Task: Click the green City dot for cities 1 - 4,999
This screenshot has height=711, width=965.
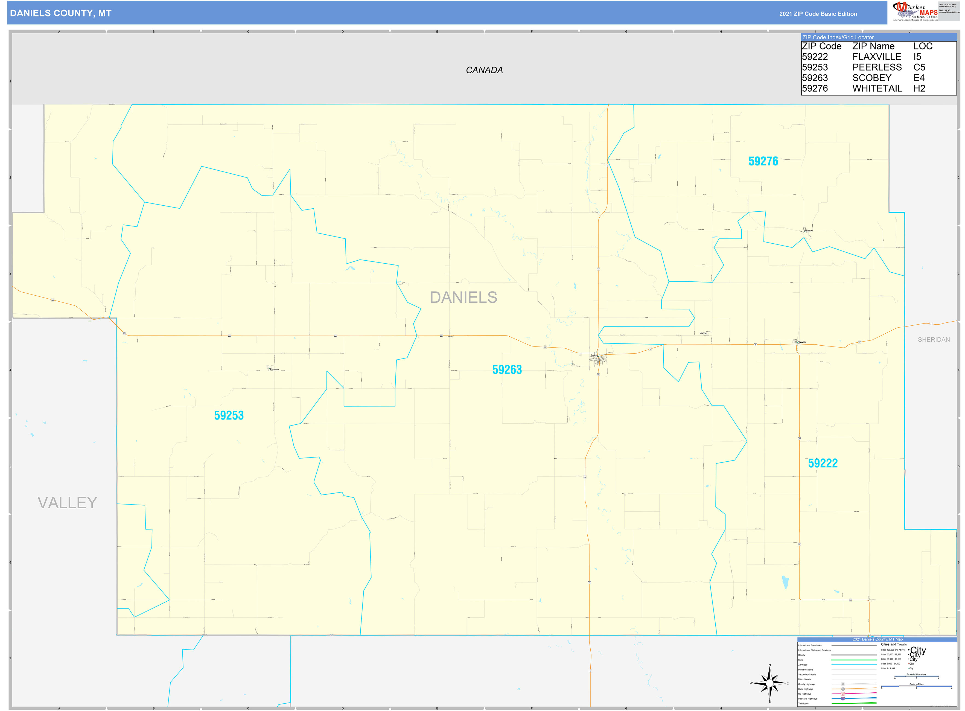Action: pos(909,668)
